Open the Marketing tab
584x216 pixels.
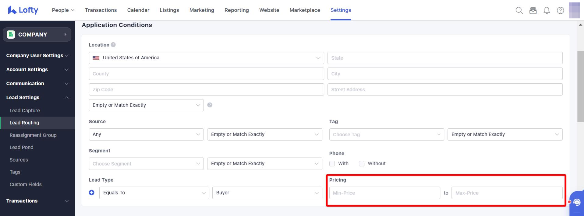click(202, 10)
